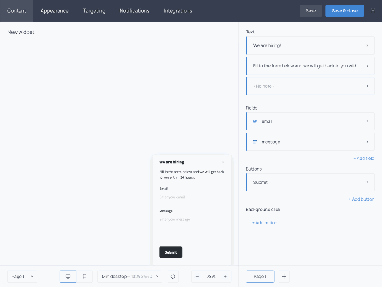Image resolution: width=382 pixels, height=287 pixels.
Task: Expand the 'We are hiring!' text settings
Action: (367, 45)
